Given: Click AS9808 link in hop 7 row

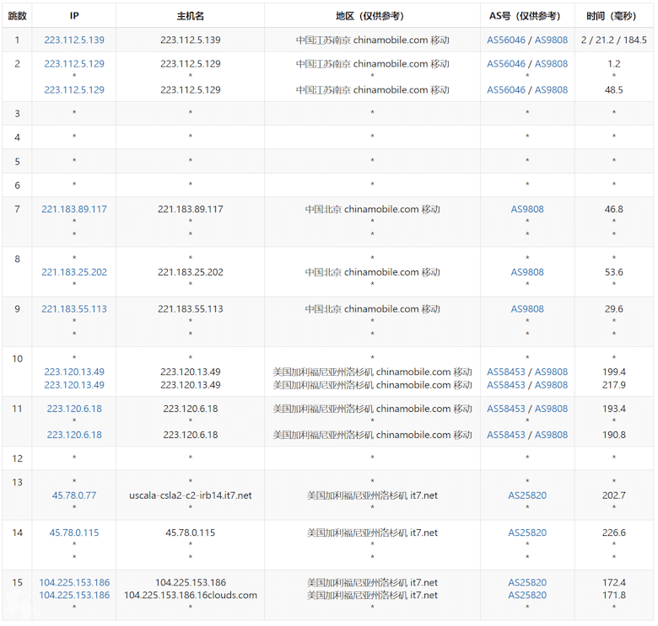Looking at the screenshot, I should [x=527, y=209].
